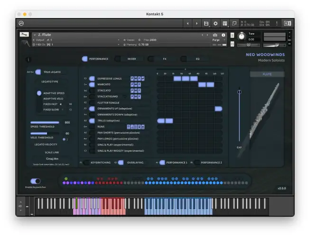Open the Cmaj/Am scale link selector

point(52,159)
